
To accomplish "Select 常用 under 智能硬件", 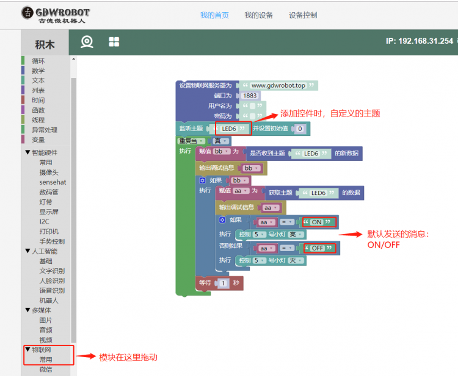I will click(46, 162).
